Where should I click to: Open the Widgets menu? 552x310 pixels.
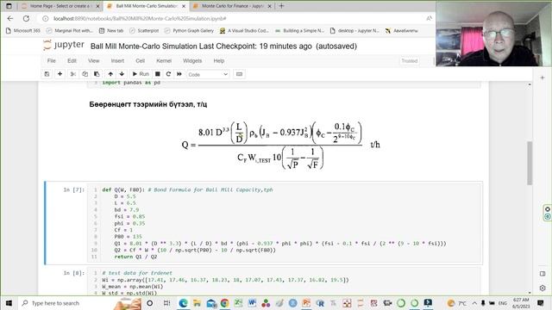pos(192,61)
